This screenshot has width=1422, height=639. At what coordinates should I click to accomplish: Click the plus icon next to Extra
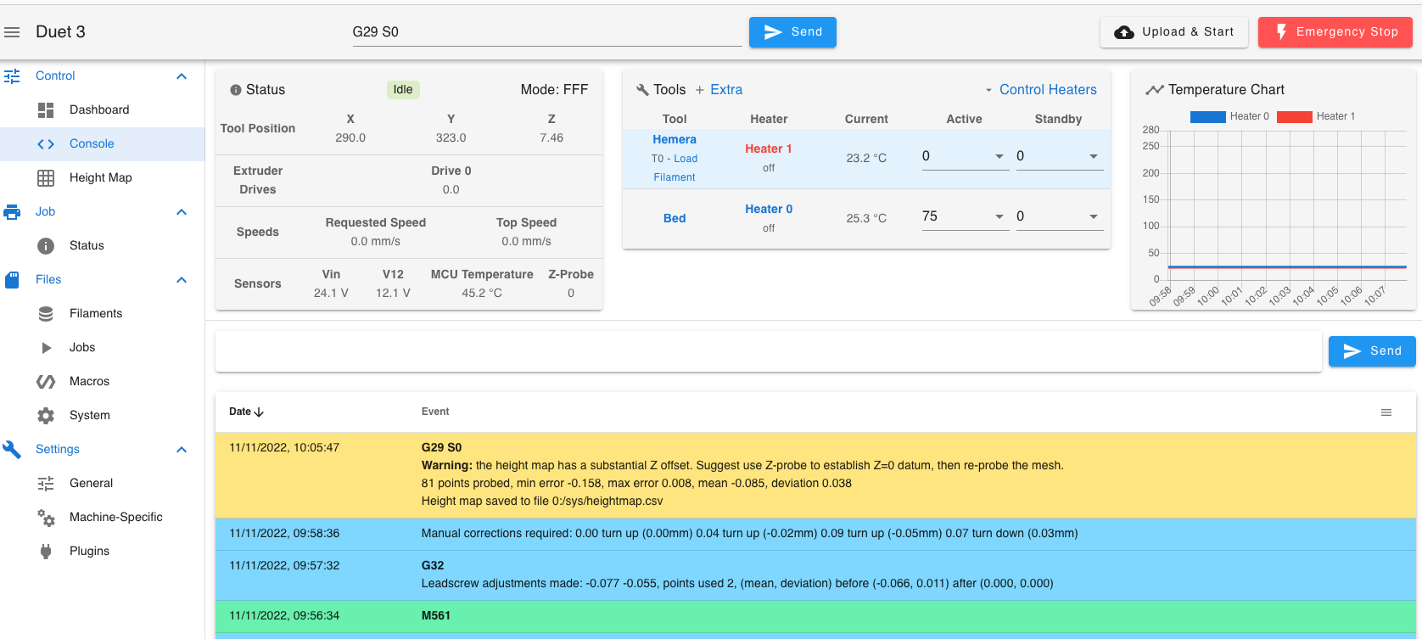(x=700, y=90)
